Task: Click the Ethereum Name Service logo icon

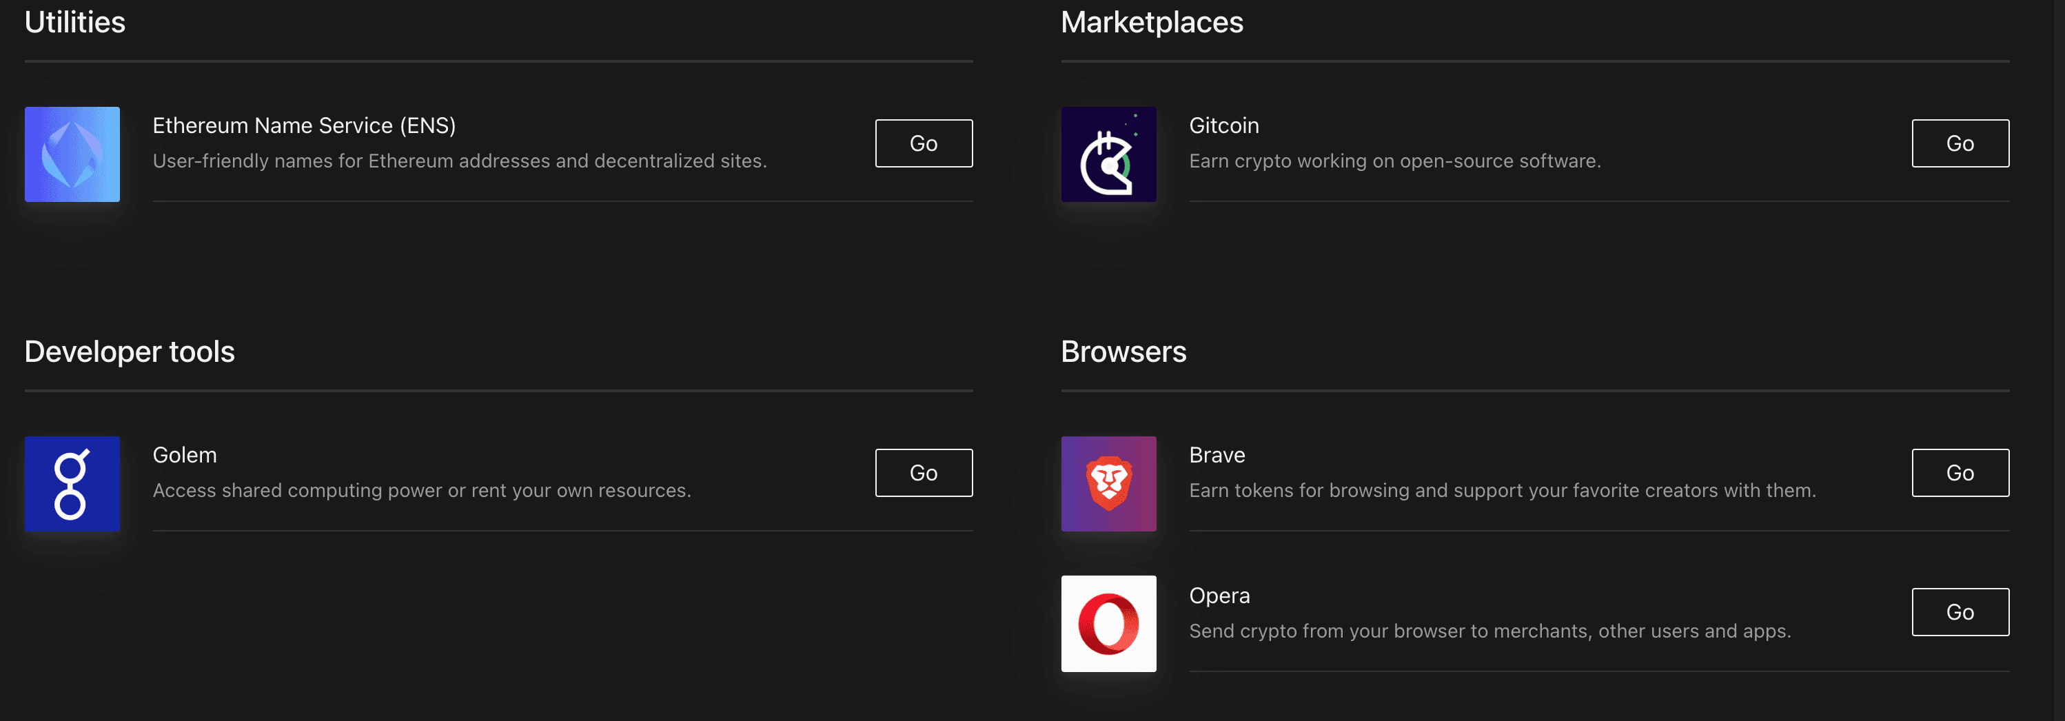Action: point(72,154)
